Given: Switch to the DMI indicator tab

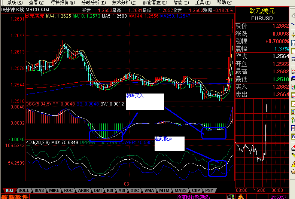Looking at the screenshot, I should (98, 190).
